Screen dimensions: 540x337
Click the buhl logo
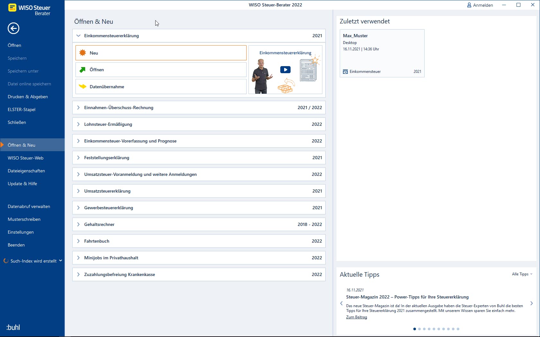click(x=13, y=327)
